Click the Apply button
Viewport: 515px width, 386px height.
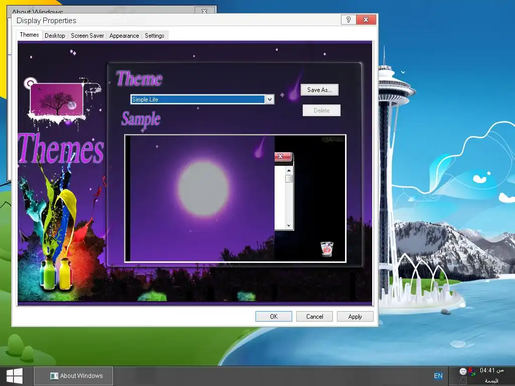click(x=355, y=317)
